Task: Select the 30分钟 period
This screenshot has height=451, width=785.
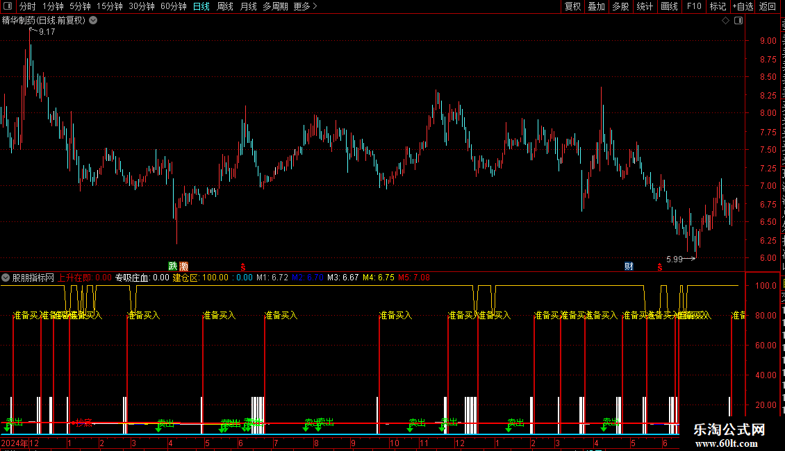Action: pos(141,6)
